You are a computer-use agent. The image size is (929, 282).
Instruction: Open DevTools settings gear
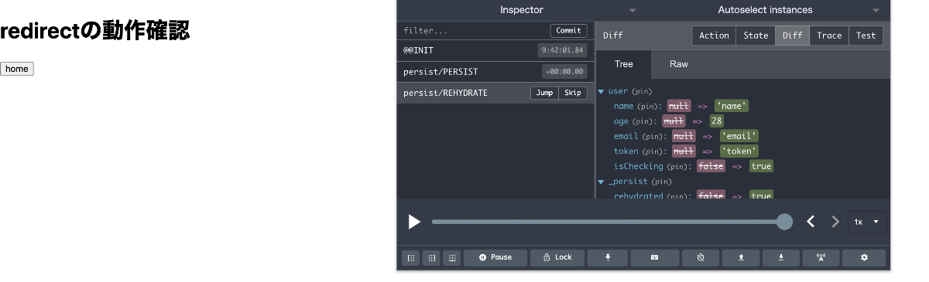[x=864, y=257]
